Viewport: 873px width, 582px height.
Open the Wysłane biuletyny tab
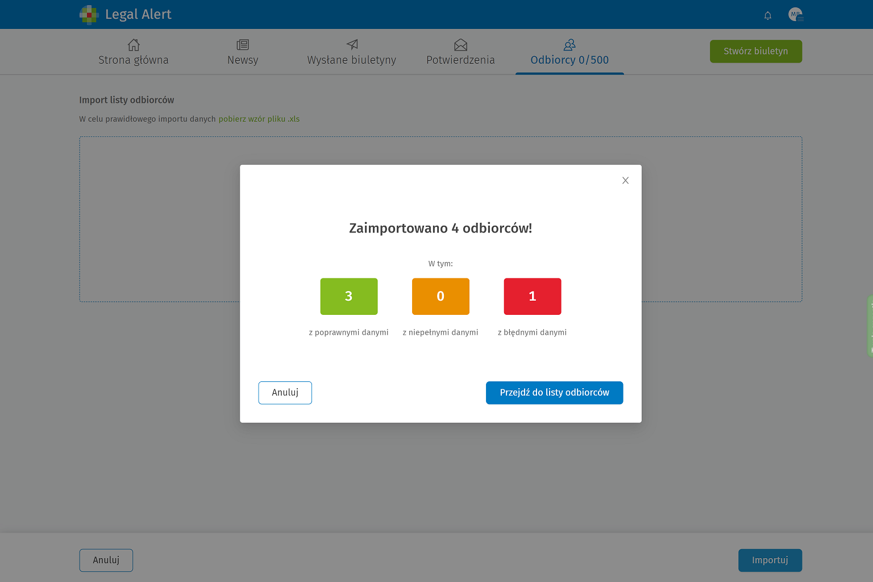pyautogui.click(x=352, y=60)
